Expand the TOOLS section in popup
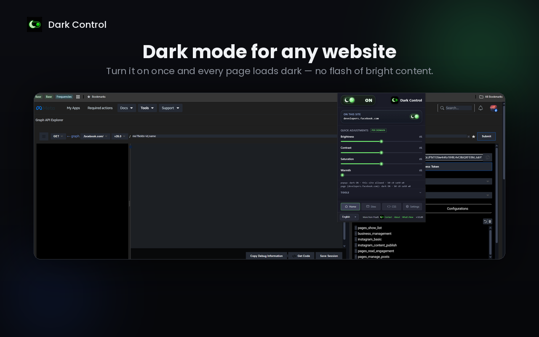 (x=381, y=193)
